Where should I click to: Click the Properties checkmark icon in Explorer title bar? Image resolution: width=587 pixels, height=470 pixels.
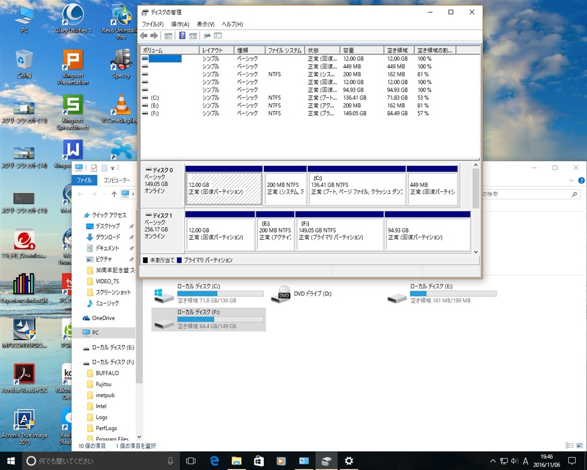tap(94, 168)
